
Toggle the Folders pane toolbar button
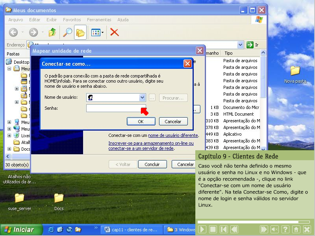81,32
